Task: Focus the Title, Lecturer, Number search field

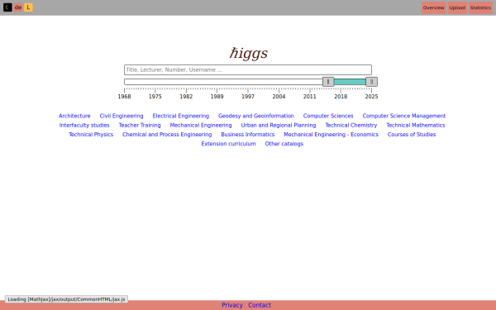Action: pyautogui.click(x=248, y=69)
